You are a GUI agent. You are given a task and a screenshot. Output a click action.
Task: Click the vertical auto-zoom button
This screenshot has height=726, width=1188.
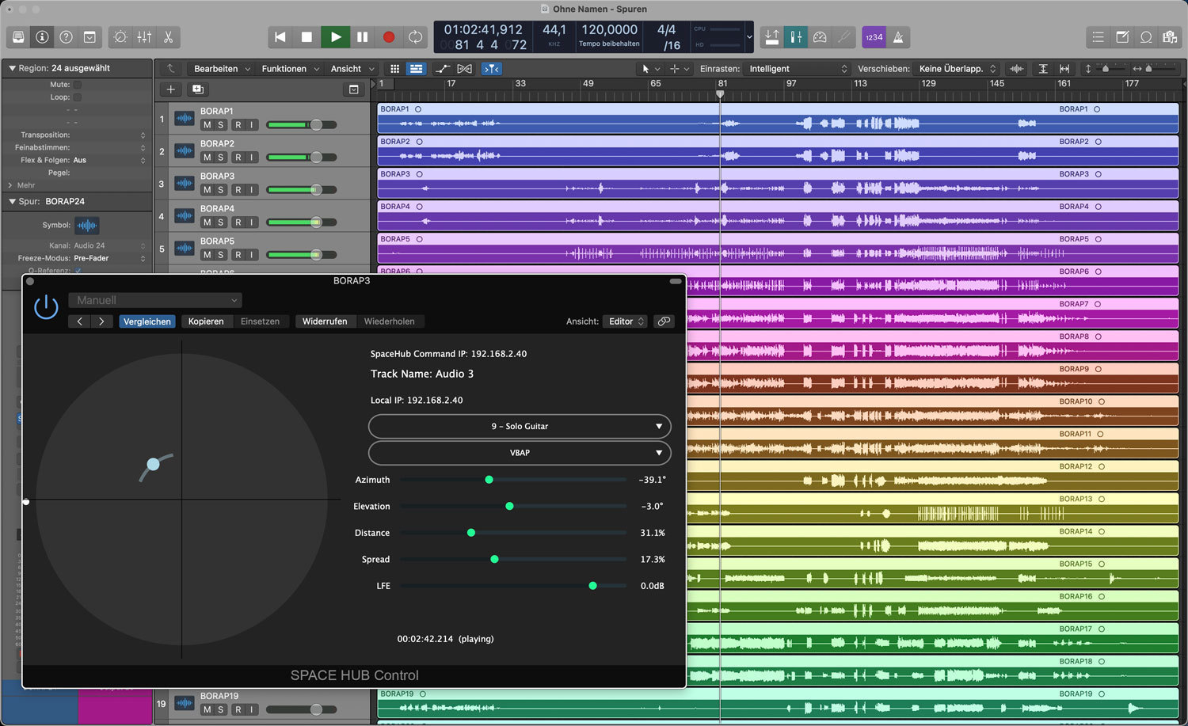click(1043, 69)
